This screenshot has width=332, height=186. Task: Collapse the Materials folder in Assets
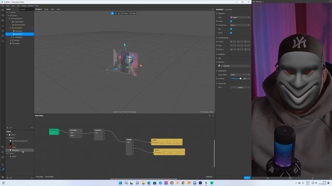[7, 138]
